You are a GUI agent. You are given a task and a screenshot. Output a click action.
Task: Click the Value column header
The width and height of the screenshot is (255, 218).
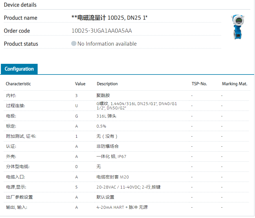click(x=80, y=84)
